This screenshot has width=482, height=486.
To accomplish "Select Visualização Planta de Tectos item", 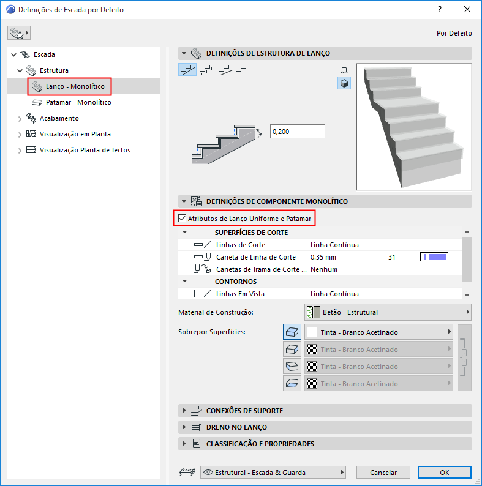I will (x=85, y=150).
